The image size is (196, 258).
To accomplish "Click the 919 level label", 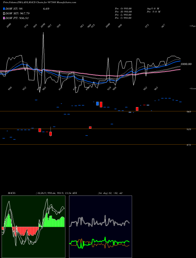I will (189, 129).
